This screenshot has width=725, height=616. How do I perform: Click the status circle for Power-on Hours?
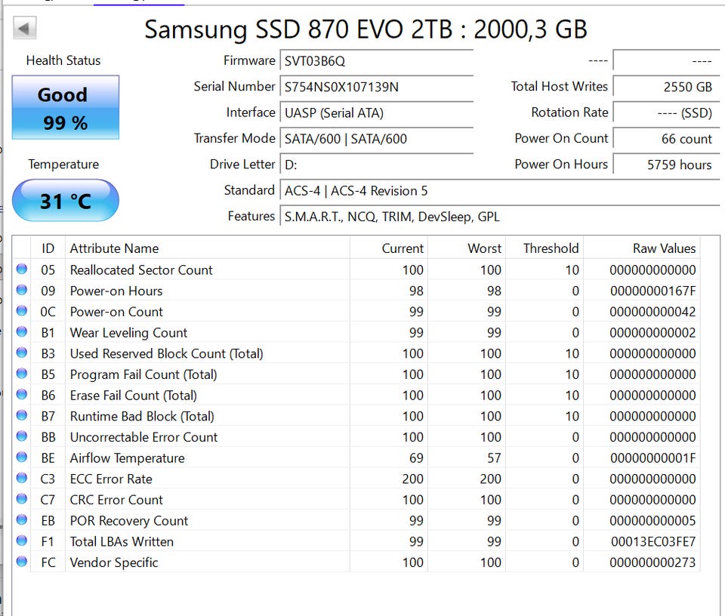pos(21,290)
